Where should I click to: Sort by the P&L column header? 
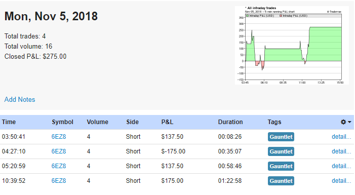[167, 122]
